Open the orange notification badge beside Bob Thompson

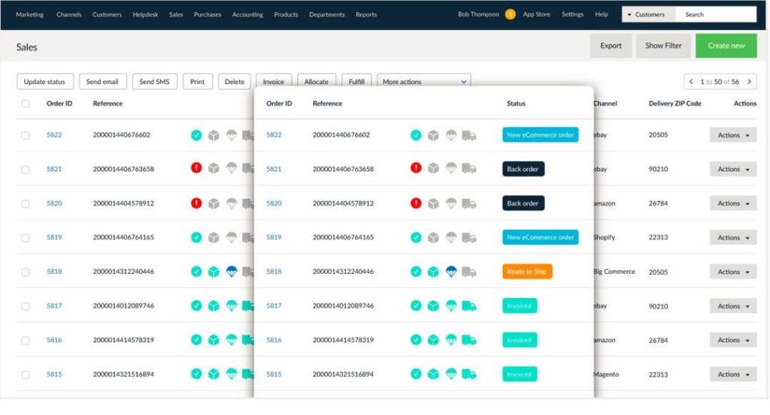[511, 14]
